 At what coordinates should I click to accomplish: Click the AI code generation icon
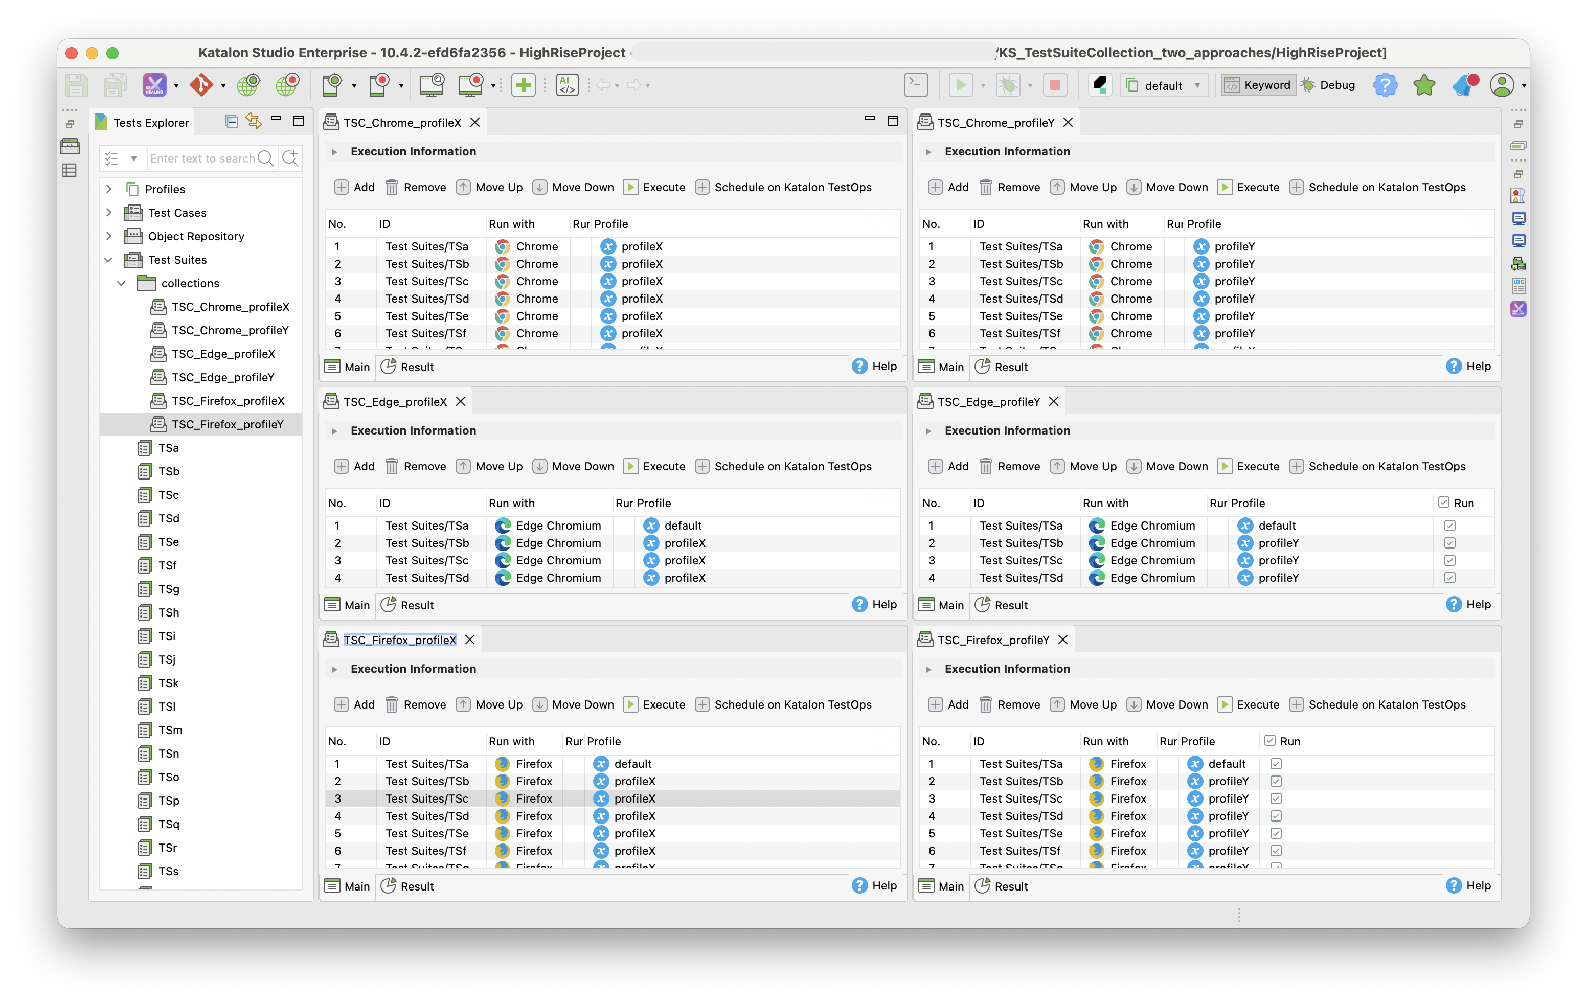[x=567, y=85]
